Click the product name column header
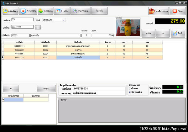Screen dimensions: 188x132 point(78,42)
